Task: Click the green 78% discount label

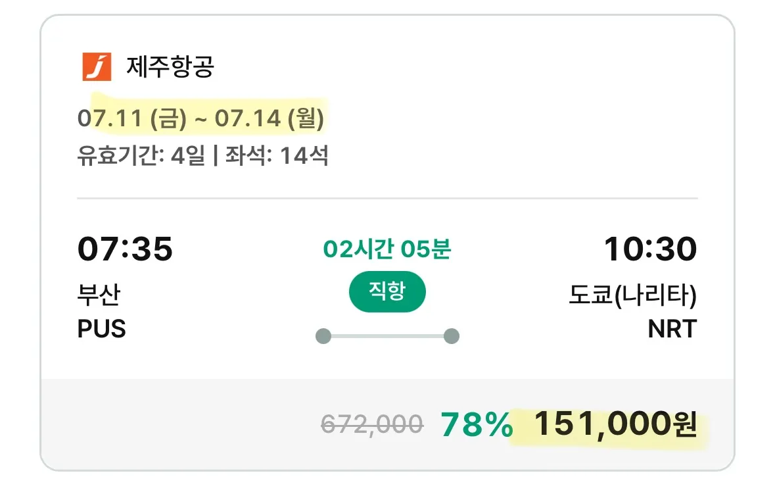Action: [477, 424]
